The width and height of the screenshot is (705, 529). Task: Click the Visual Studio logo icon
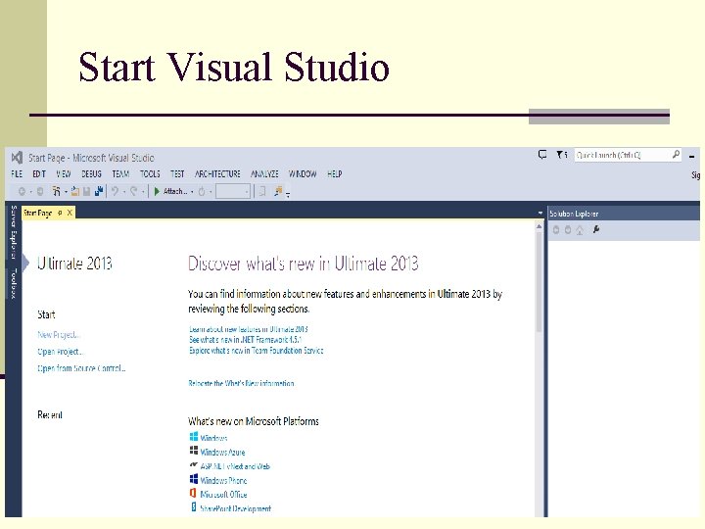[x=17, y=158]
